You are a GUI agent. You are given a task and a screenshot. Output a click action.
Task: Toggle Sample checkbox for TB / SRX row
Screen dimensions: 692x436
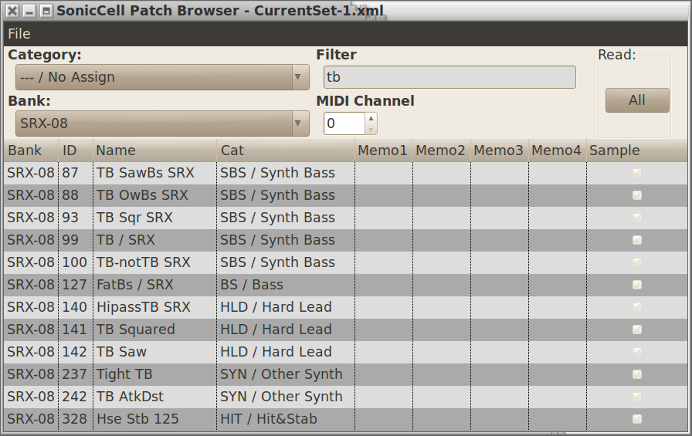coord(637,240)
